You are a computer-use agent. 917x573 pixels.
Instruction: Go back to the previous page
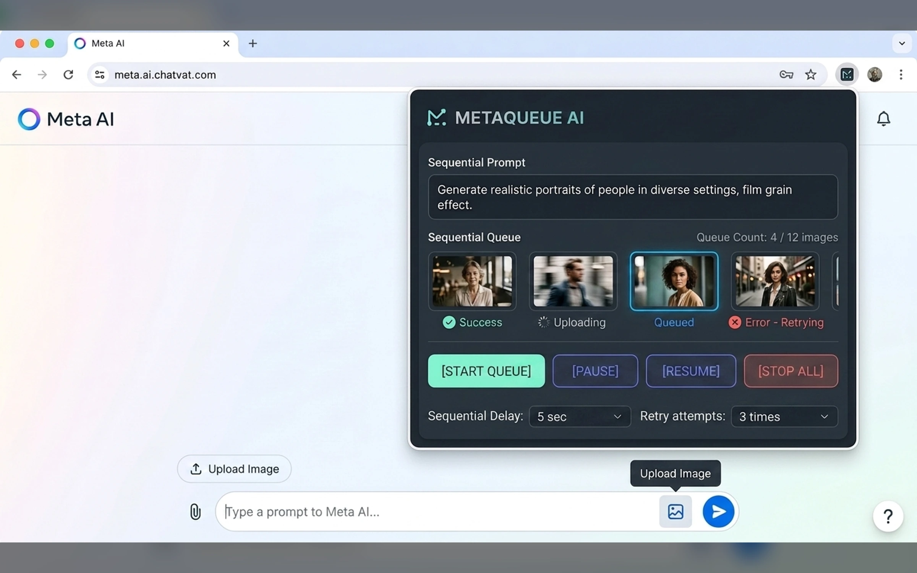16,74
